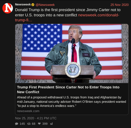Click the presidential seal in the photo
The image size is (131, 128).
[x=73, y=70]
